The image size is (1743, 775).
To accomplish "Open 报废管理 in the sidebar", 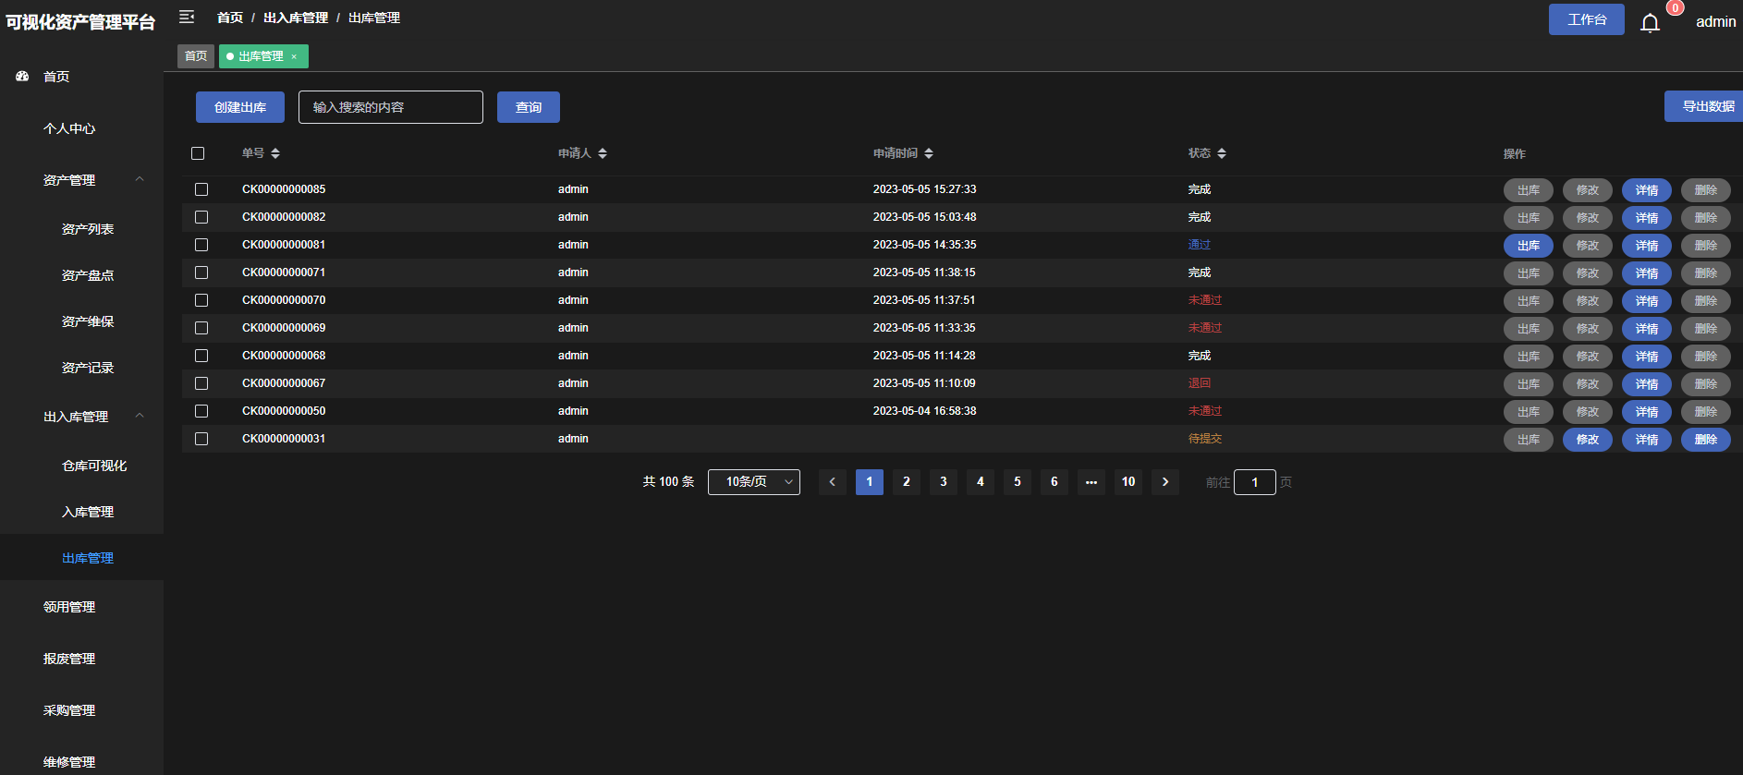I will [69, 659].
